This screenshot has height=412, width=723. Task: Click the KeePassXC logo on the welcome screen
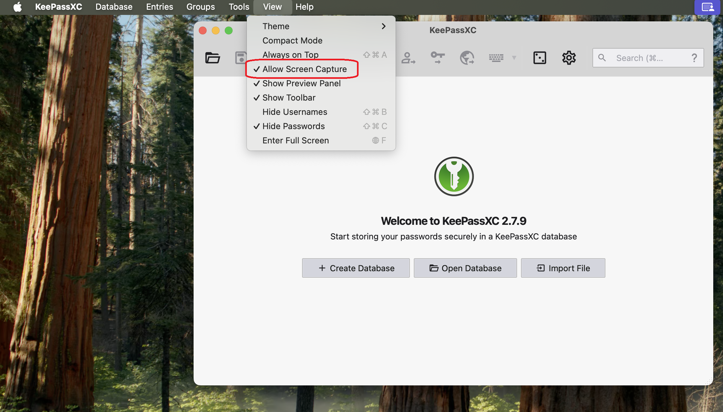[x=454, y=176]
